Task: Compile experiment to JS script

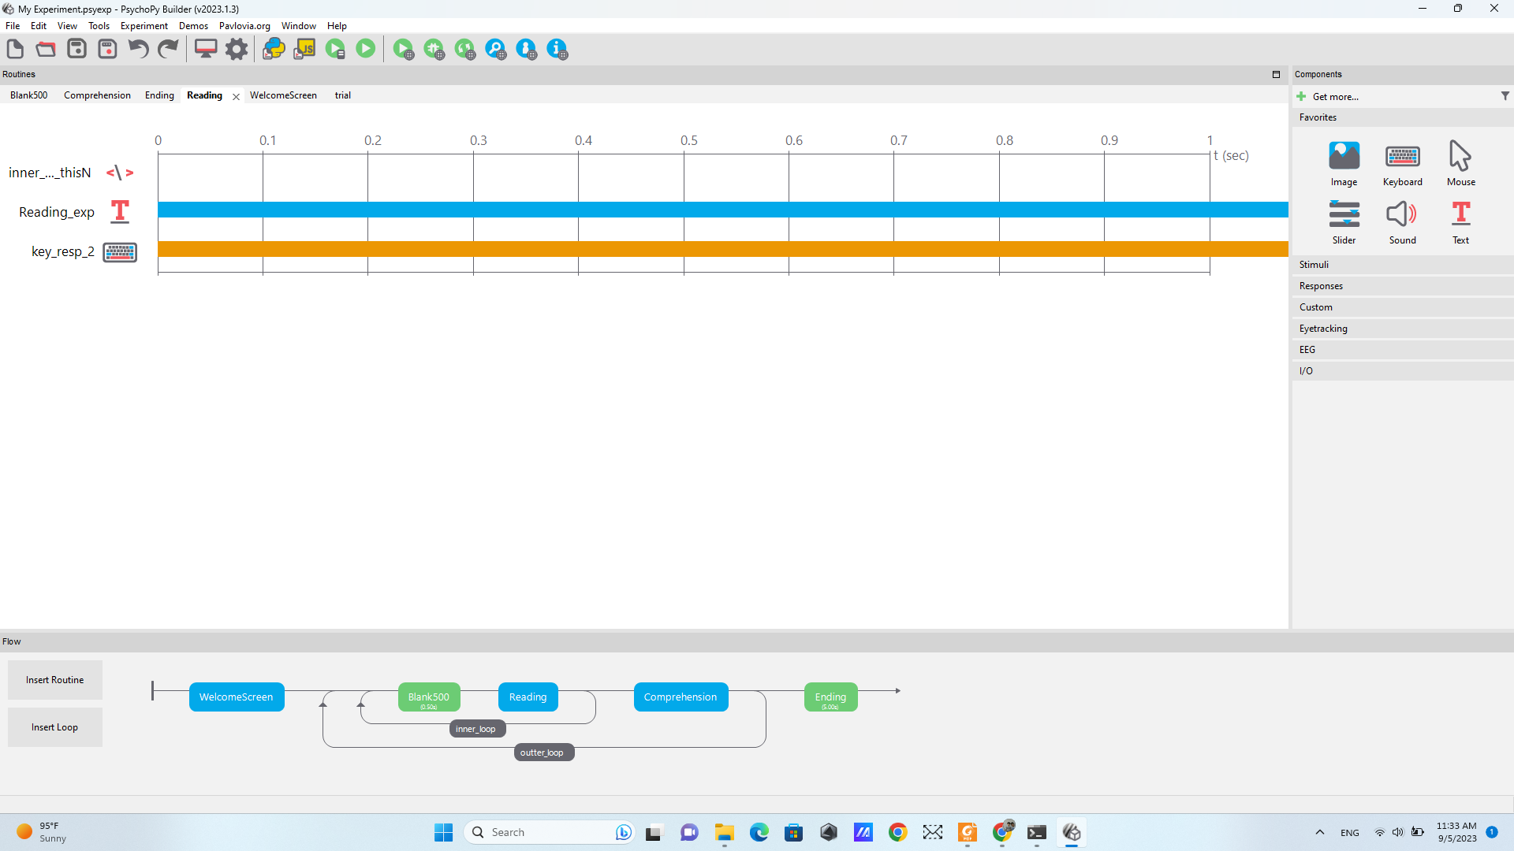Action: 304,49
